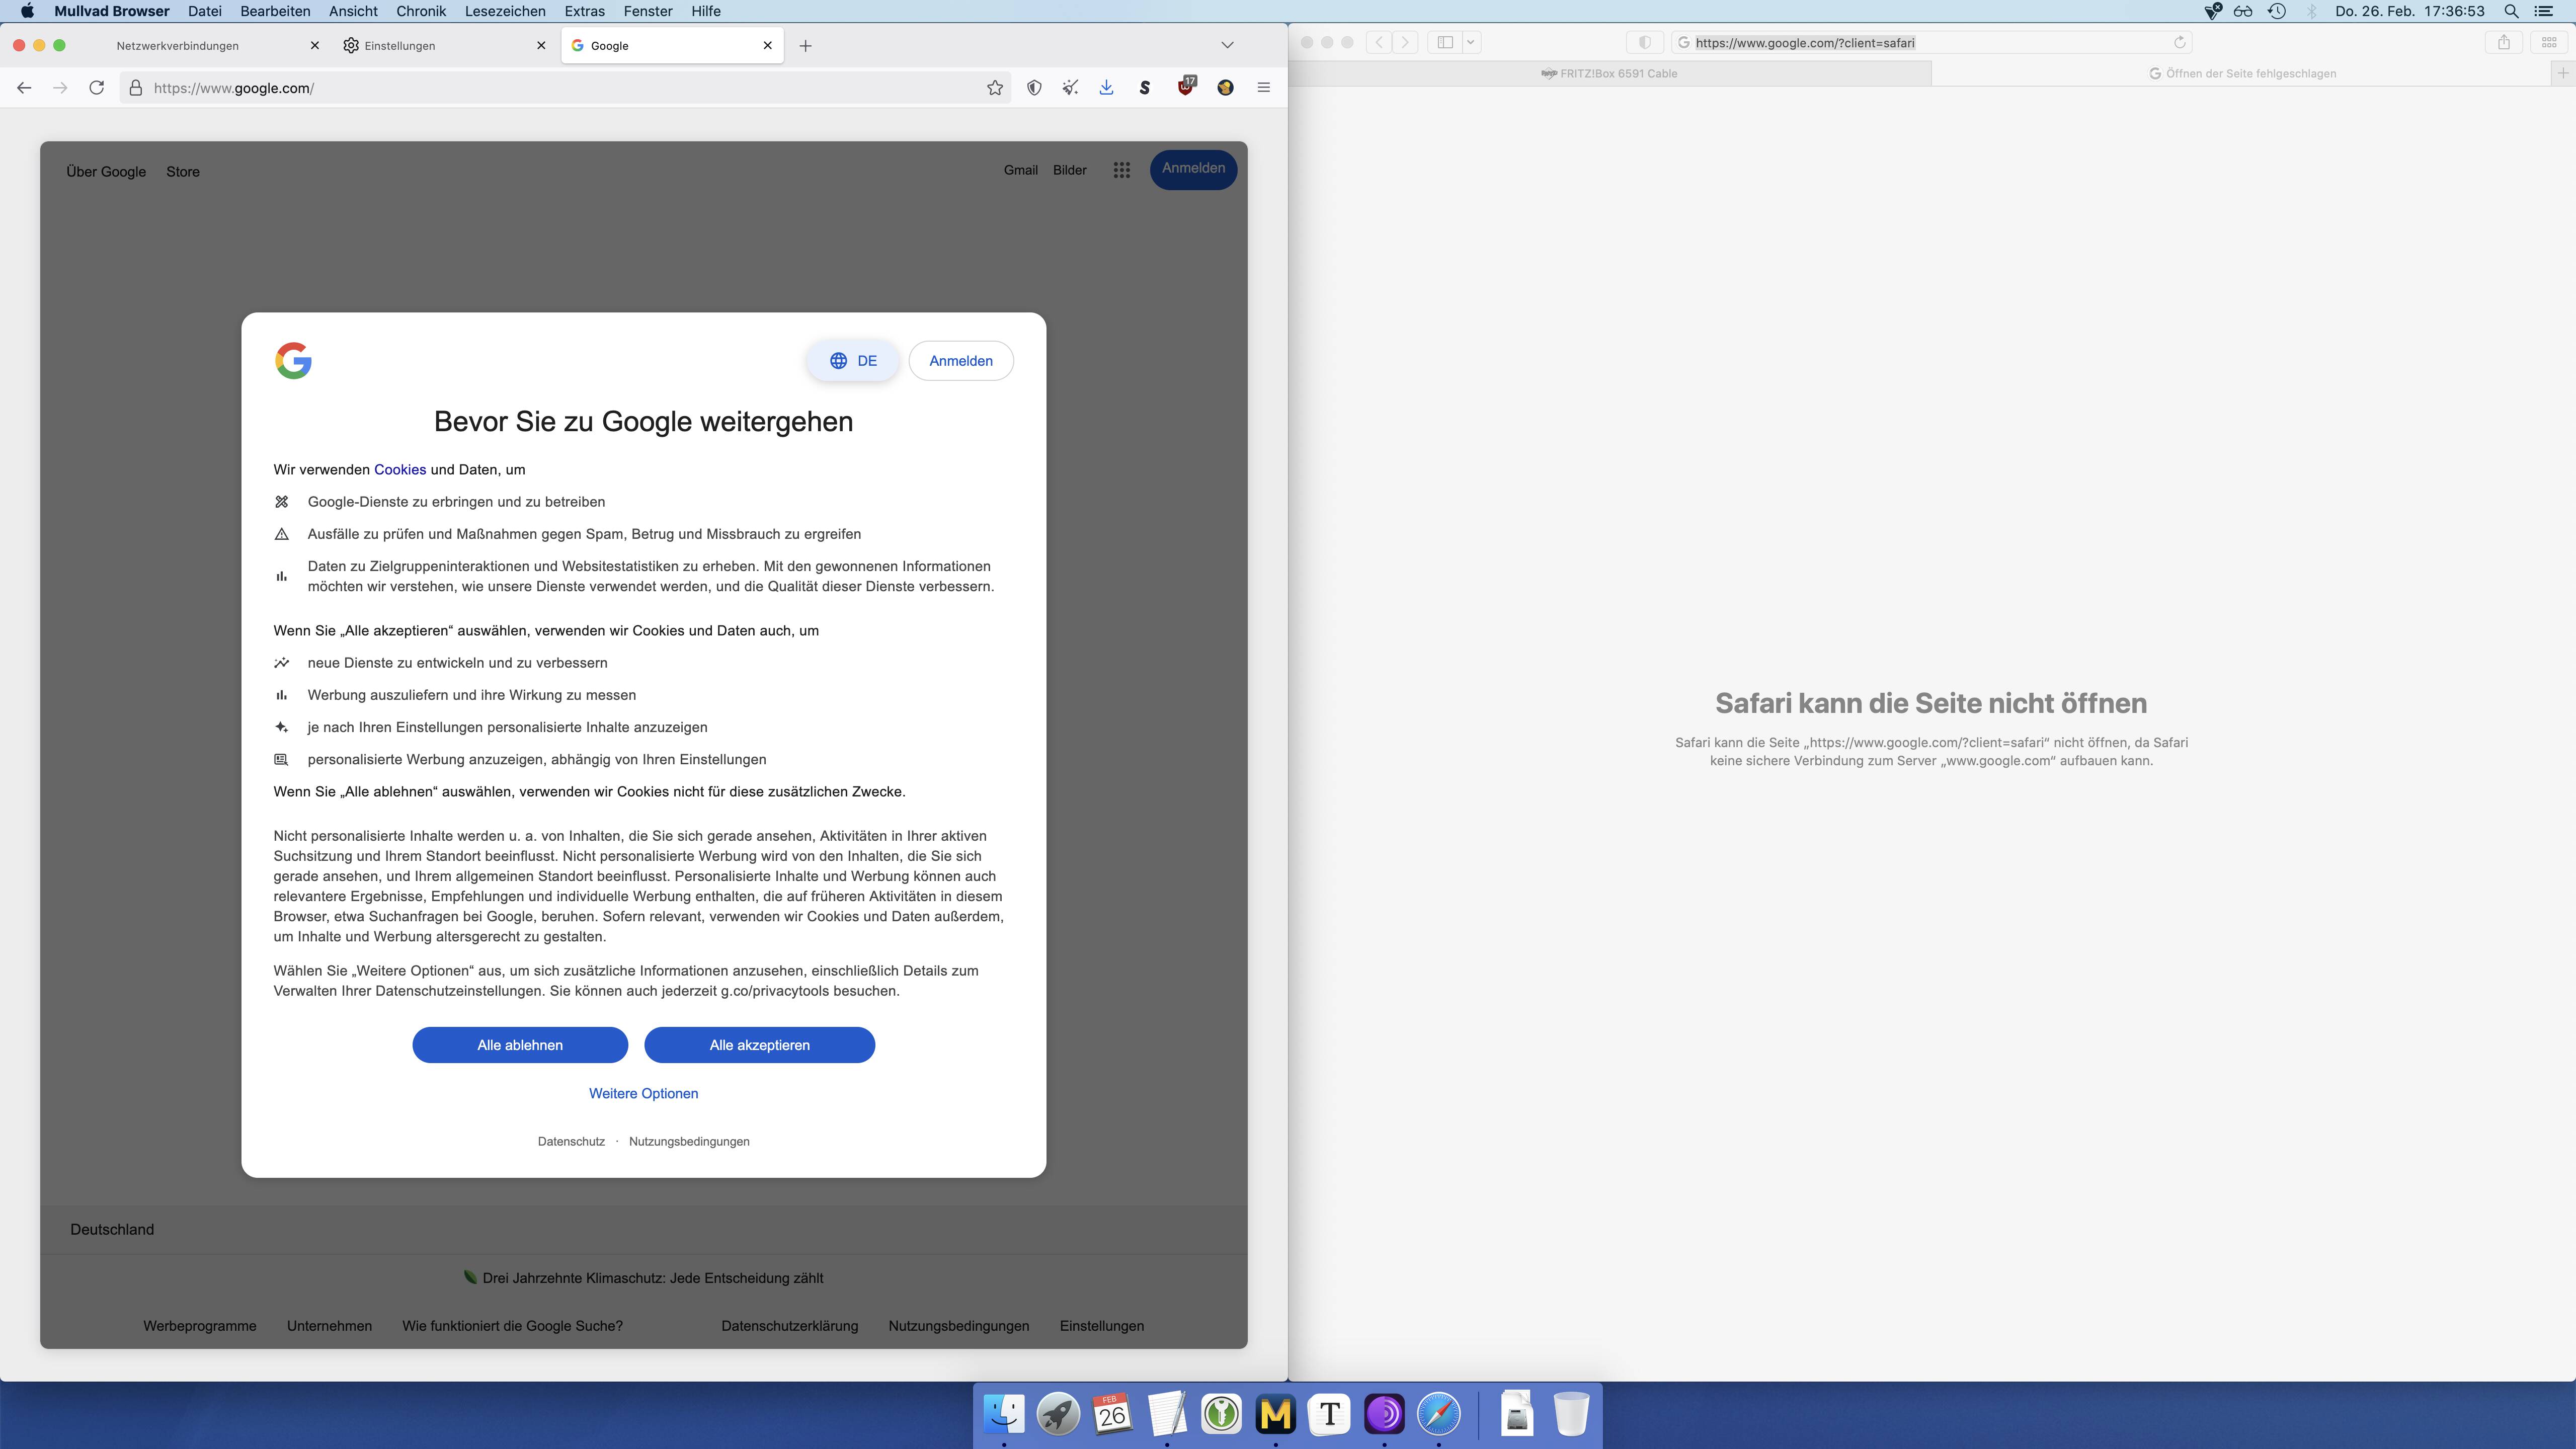Viewport: 2576px width, 1449px height.
Task: Click the Alle ablehnen button
Action: (x=519, y=1045)
